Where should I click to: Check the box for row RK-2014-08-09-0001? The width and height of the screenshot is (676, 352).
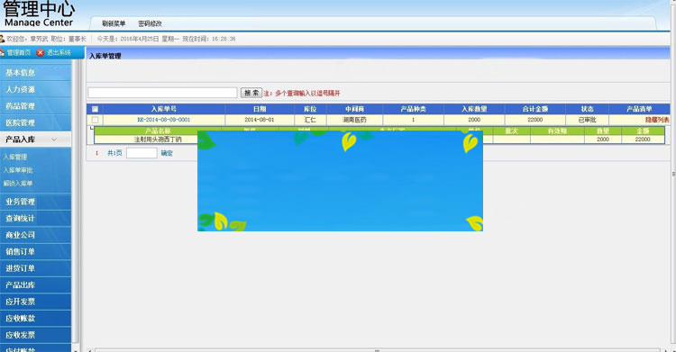coord(95,120)
